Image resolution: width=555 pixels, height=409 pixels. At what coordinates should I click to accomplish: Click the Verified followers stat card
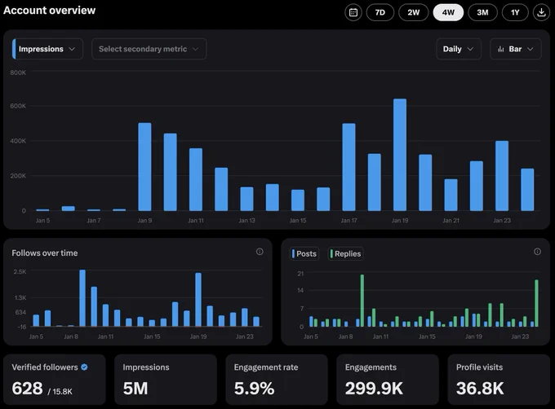click(55, 380)
